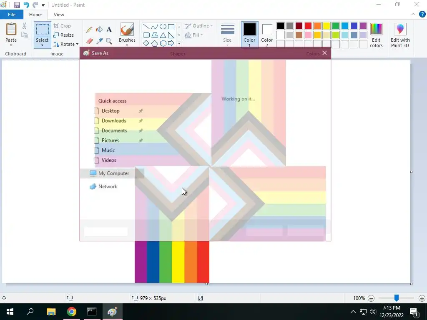Open the Select tool dropdown arrow
The image size is (427, 320).
pyautogui.click(x=42, y=45)
